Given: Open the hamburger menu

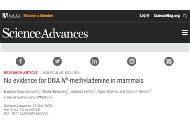Looking at the screenshot, I should [185, 33].
